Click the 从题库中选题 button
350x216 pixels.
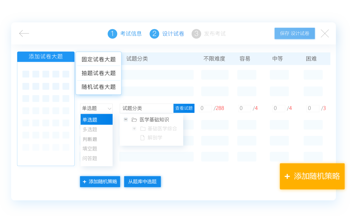[x=142, y=182]
